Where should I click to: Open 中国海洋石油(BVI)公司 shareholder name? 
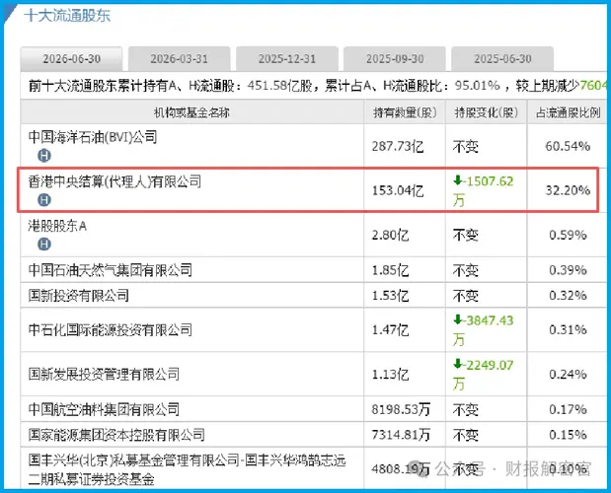93,137
